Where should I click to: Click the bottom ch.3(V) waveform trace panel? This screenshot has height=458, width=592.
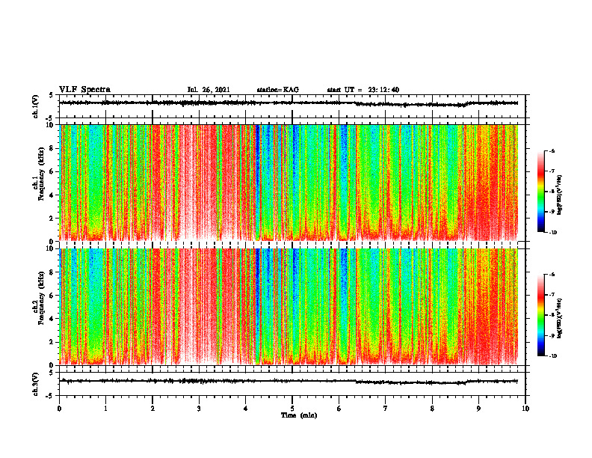(292, 384)
